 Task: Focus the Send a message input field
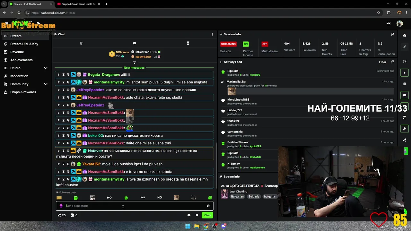pyautogui.click(x=135, y=206)
